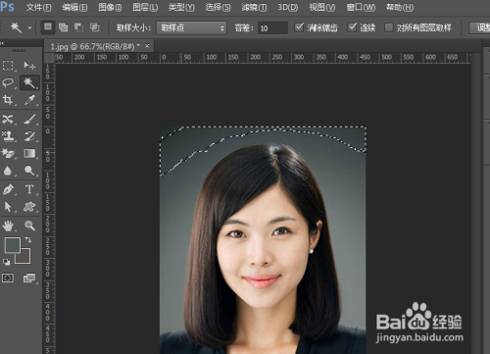Pick the Eyedropper tool
The image size is (490, 354).
29,100
